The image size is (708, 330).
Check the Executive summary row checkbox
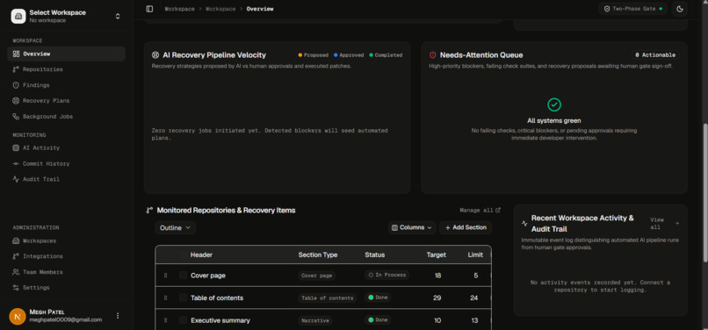click(183, 320)
